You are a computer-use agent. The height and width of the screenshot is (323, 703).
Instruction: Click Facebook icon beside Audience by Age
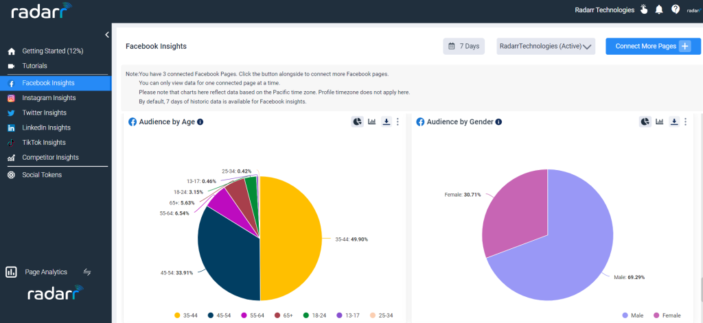pyautogui.click(x=132, y=122)
